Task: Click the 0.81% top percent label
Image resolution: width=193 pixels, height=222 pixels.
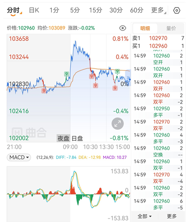Action: tap(120, 39)
